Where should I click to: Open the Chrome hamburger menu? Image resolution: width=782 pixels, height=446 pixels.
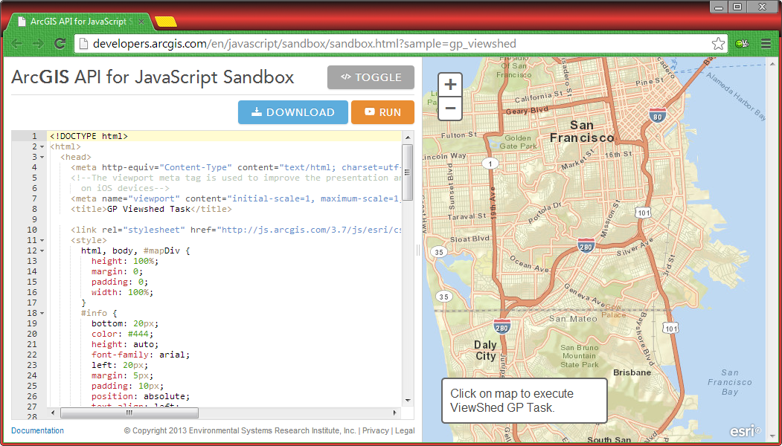point(766,44)
